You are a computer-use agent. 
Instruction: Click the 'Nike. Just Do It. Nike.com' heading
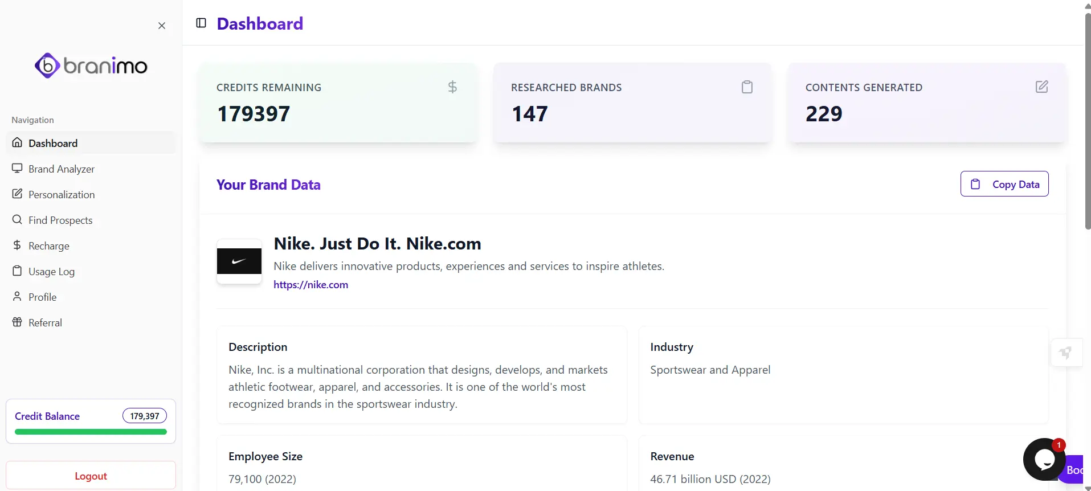378,244
